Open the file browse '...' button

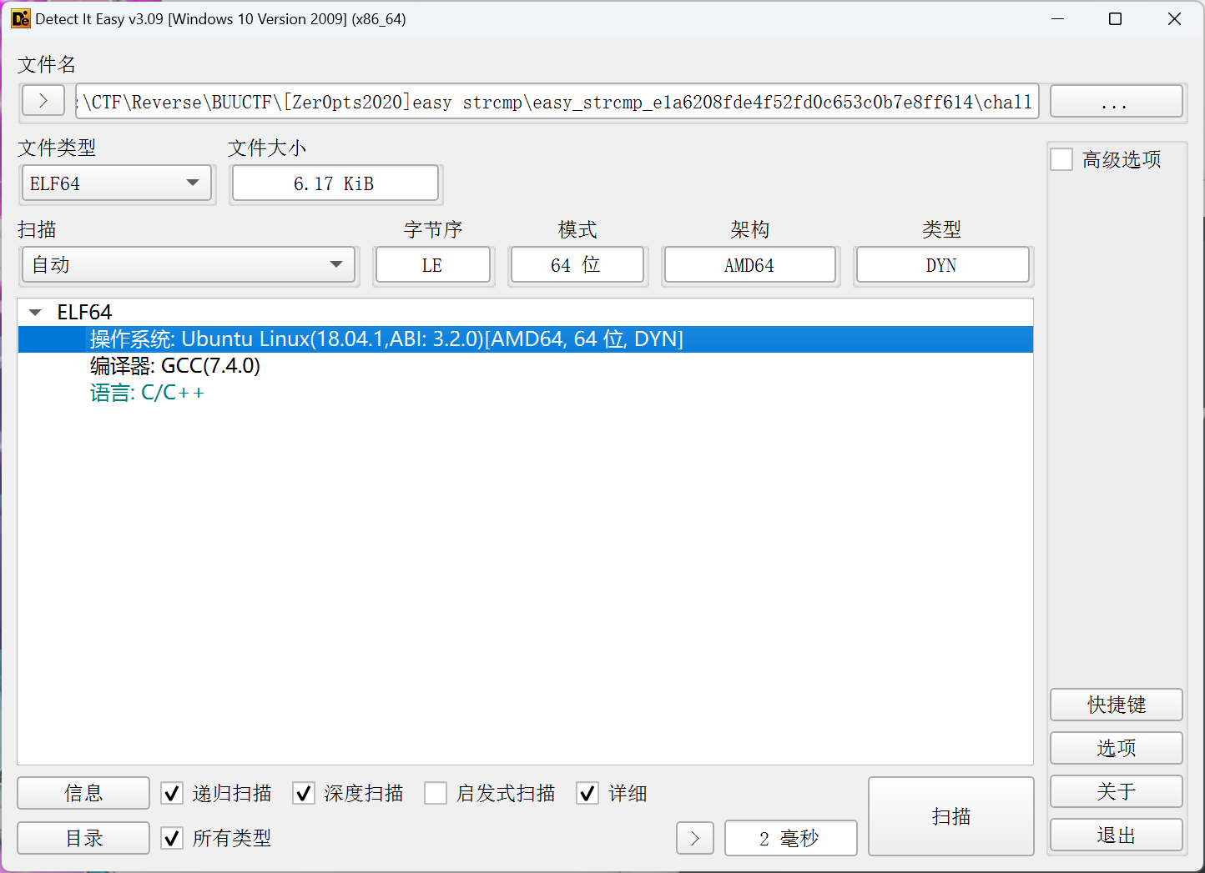click(x=1116, y=101)
